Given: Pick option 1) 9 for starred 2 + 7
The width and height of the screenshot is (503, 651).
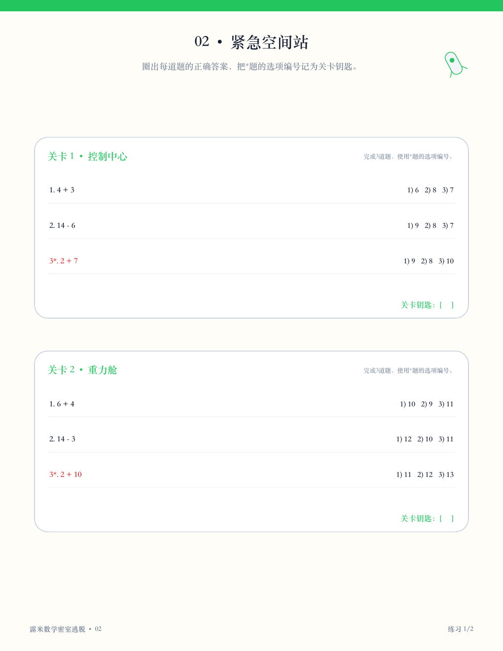Looking at the screenshot, I should 409,261.
